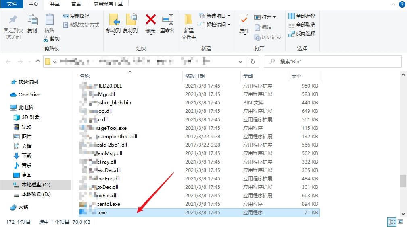Click the Back navigation arrow
Screen dimensions: 407x227
pyautogui.click(x=8, y=62)
